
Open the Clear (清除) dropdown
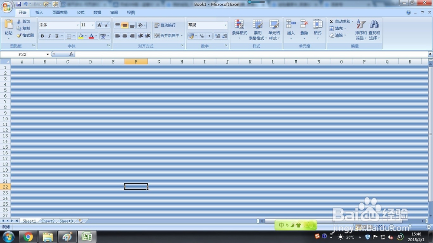click(337, 35)
